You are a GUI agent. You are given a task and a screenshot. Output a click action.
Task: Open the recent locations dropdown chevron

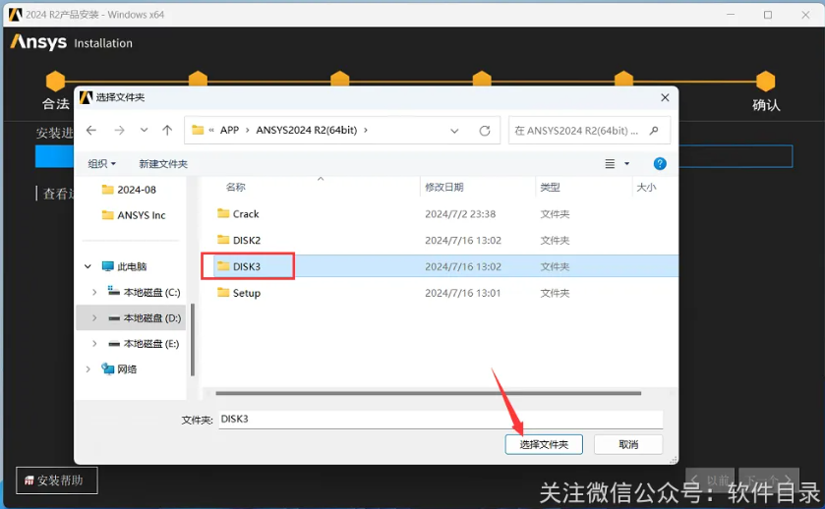(144, 130)
